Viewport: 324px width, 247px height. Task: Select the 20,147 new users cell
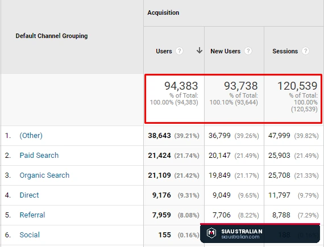(x=219, y=156)
